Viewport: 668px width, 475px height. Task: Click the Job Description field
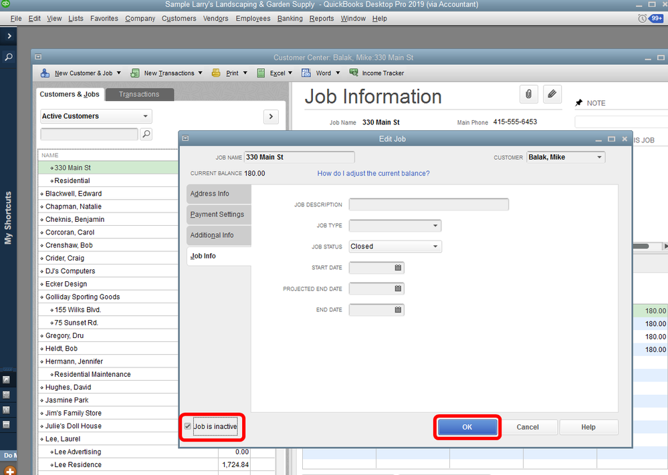[x=429, y=204]
